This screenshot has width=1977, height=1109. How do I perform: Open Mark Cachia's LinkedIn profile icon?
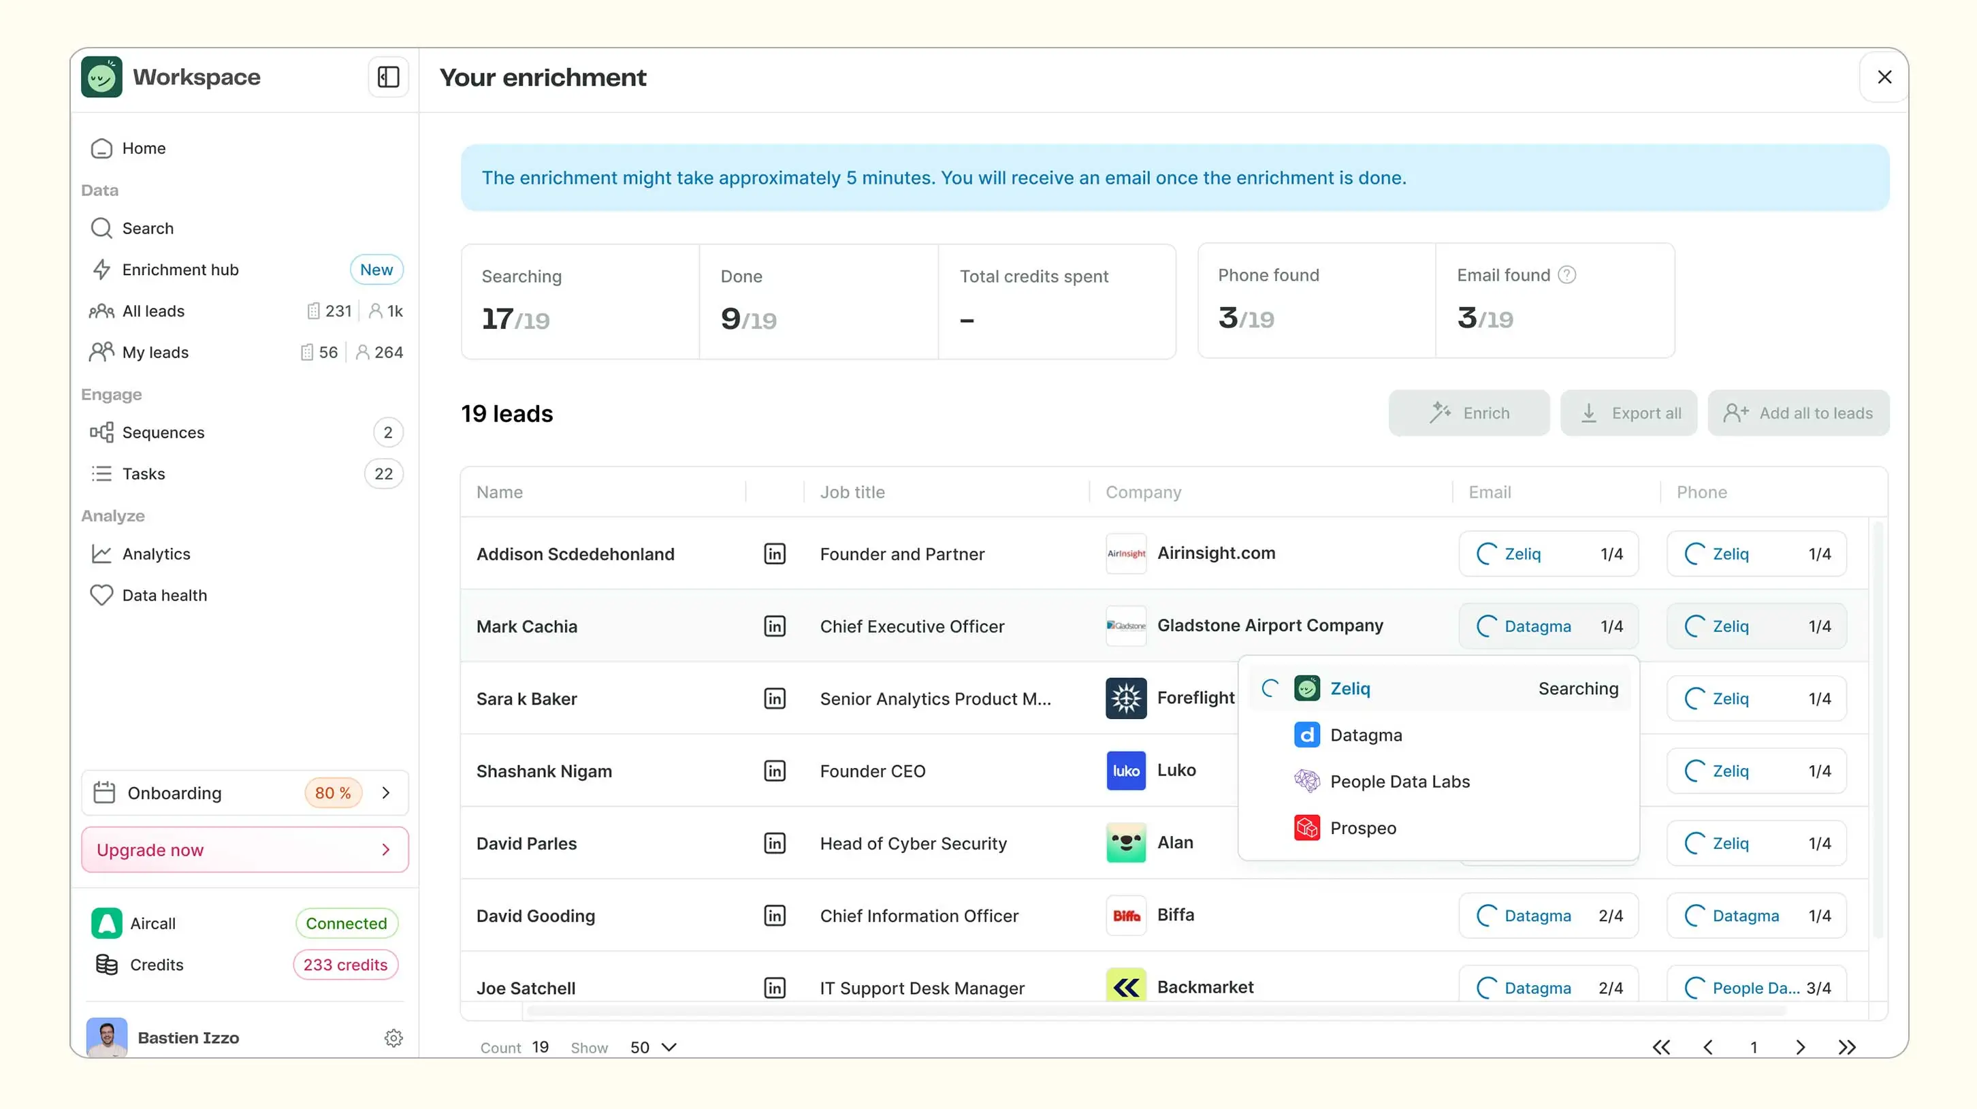point(774,626)
